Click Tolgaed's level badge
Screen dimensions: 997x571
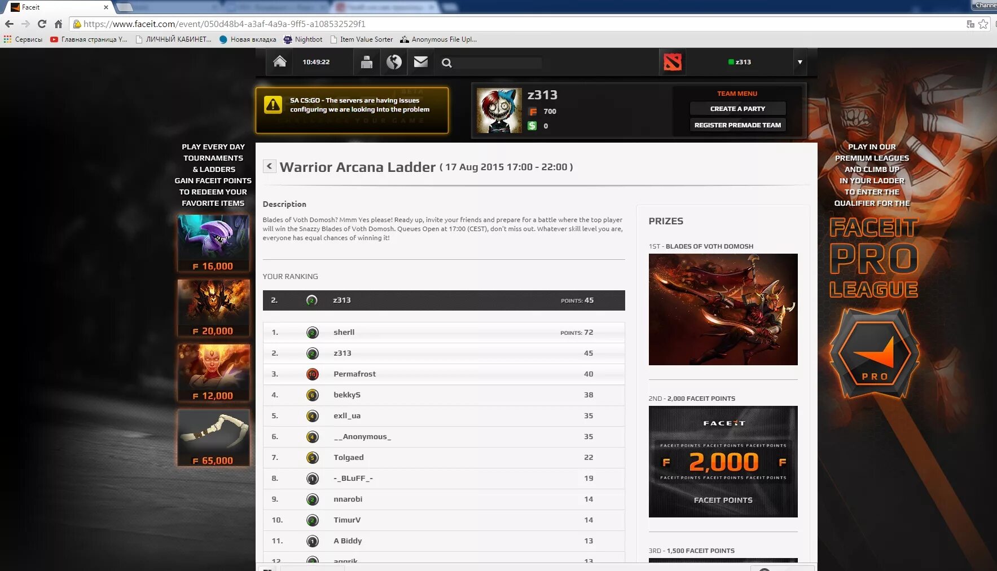pyautogui.click(x=312, y=458)
